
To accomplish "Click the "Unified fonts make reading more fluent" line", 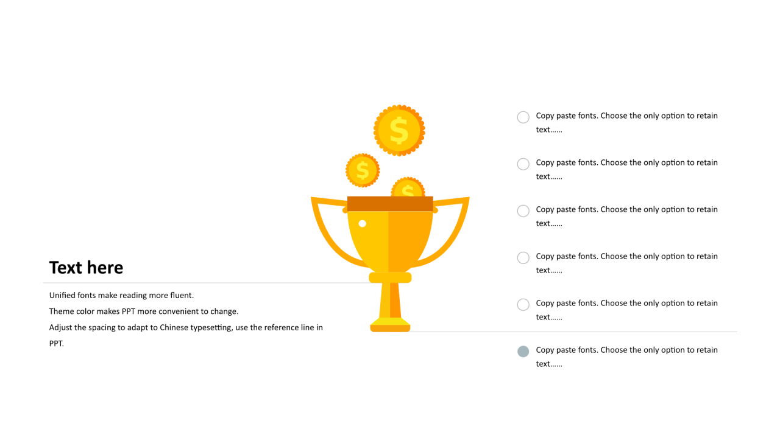I will point(121,295).
